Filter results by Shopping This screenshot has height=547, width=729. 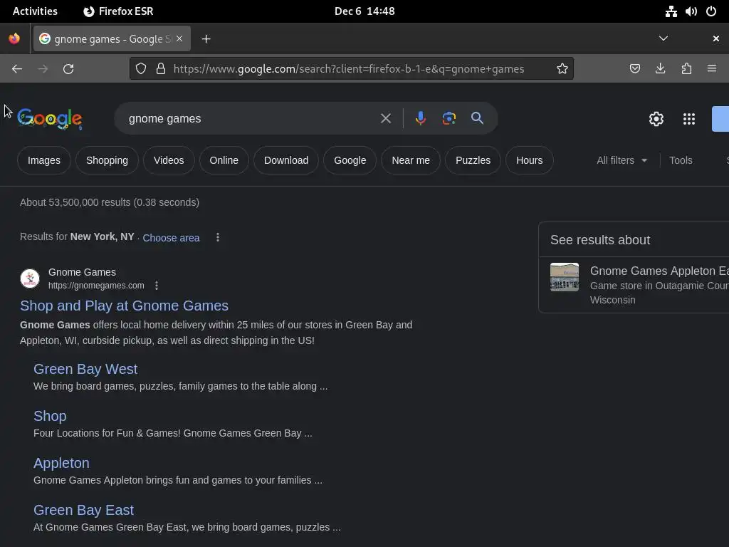[x=107, y=160]
